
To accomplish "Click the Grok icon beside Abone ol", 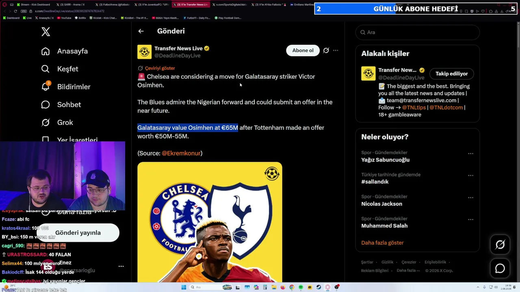I will click(326, 51).
